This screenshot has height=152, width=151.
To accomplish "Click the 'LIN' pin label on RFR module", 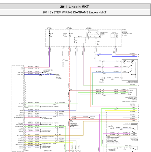I will 130,94.
